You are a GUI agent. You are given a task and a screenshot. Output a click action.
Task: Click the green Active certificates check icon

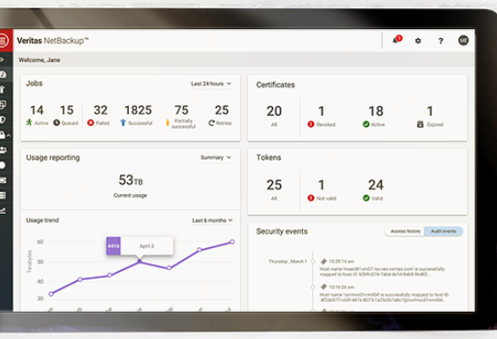pos(366,124)
